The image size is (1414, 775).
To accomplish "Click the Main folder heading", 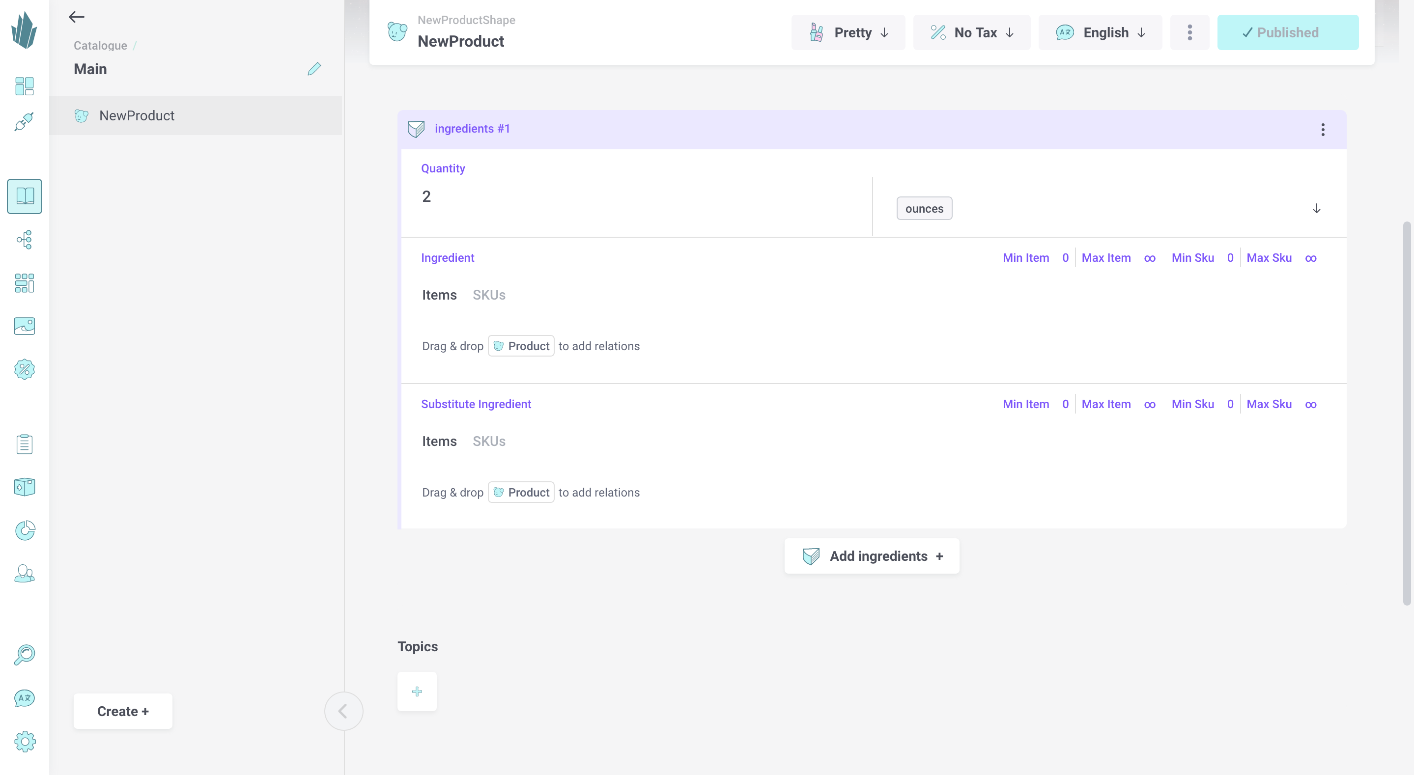I will click(90, 69).
